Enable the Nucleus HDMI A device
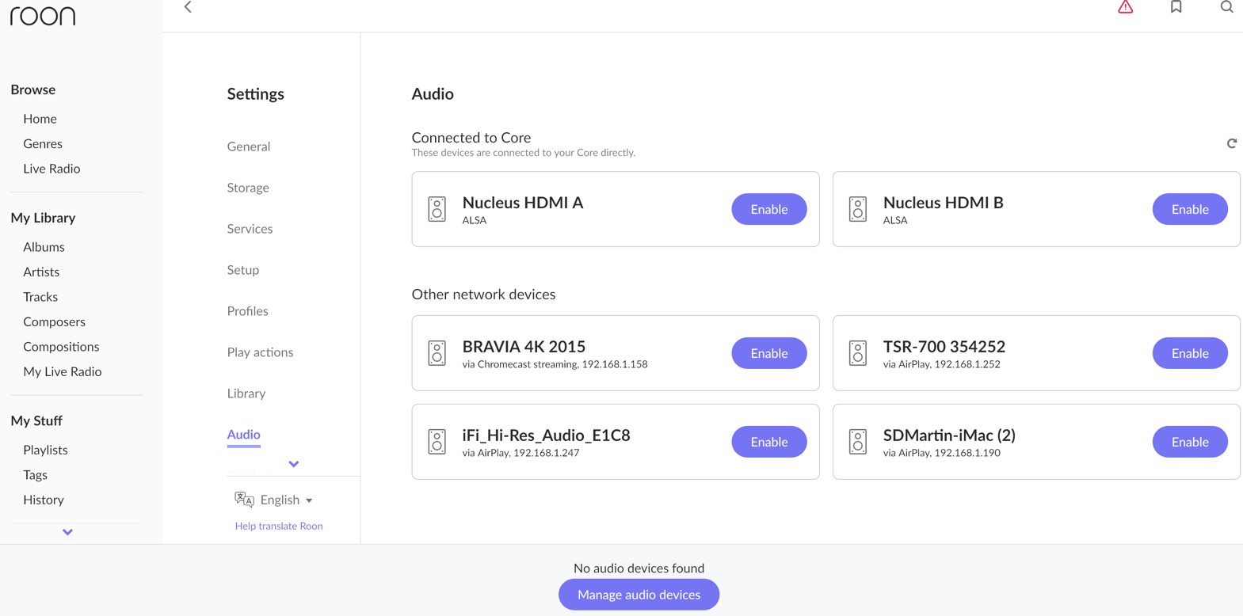Screen dimensions: 1243x616 (x=769, y=209)
